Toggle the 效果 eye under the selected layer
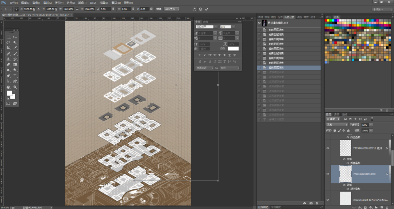The image size is (394, 209). click(344, 185)
